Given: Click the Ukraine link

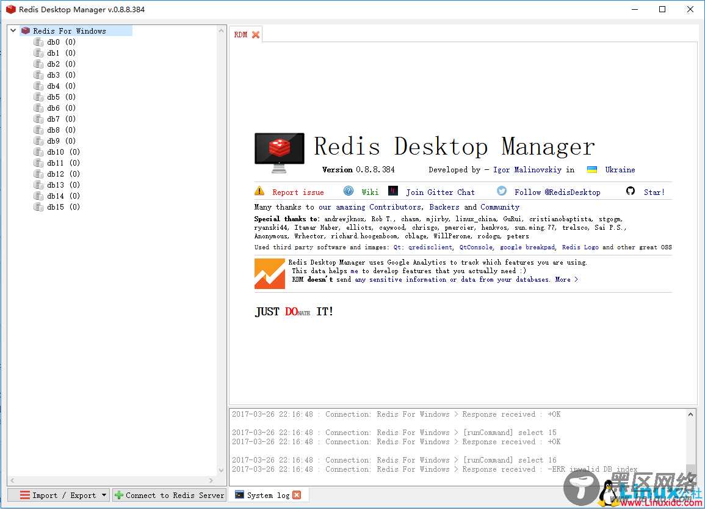Looking at the screenshot, I should tap(620, 170).
